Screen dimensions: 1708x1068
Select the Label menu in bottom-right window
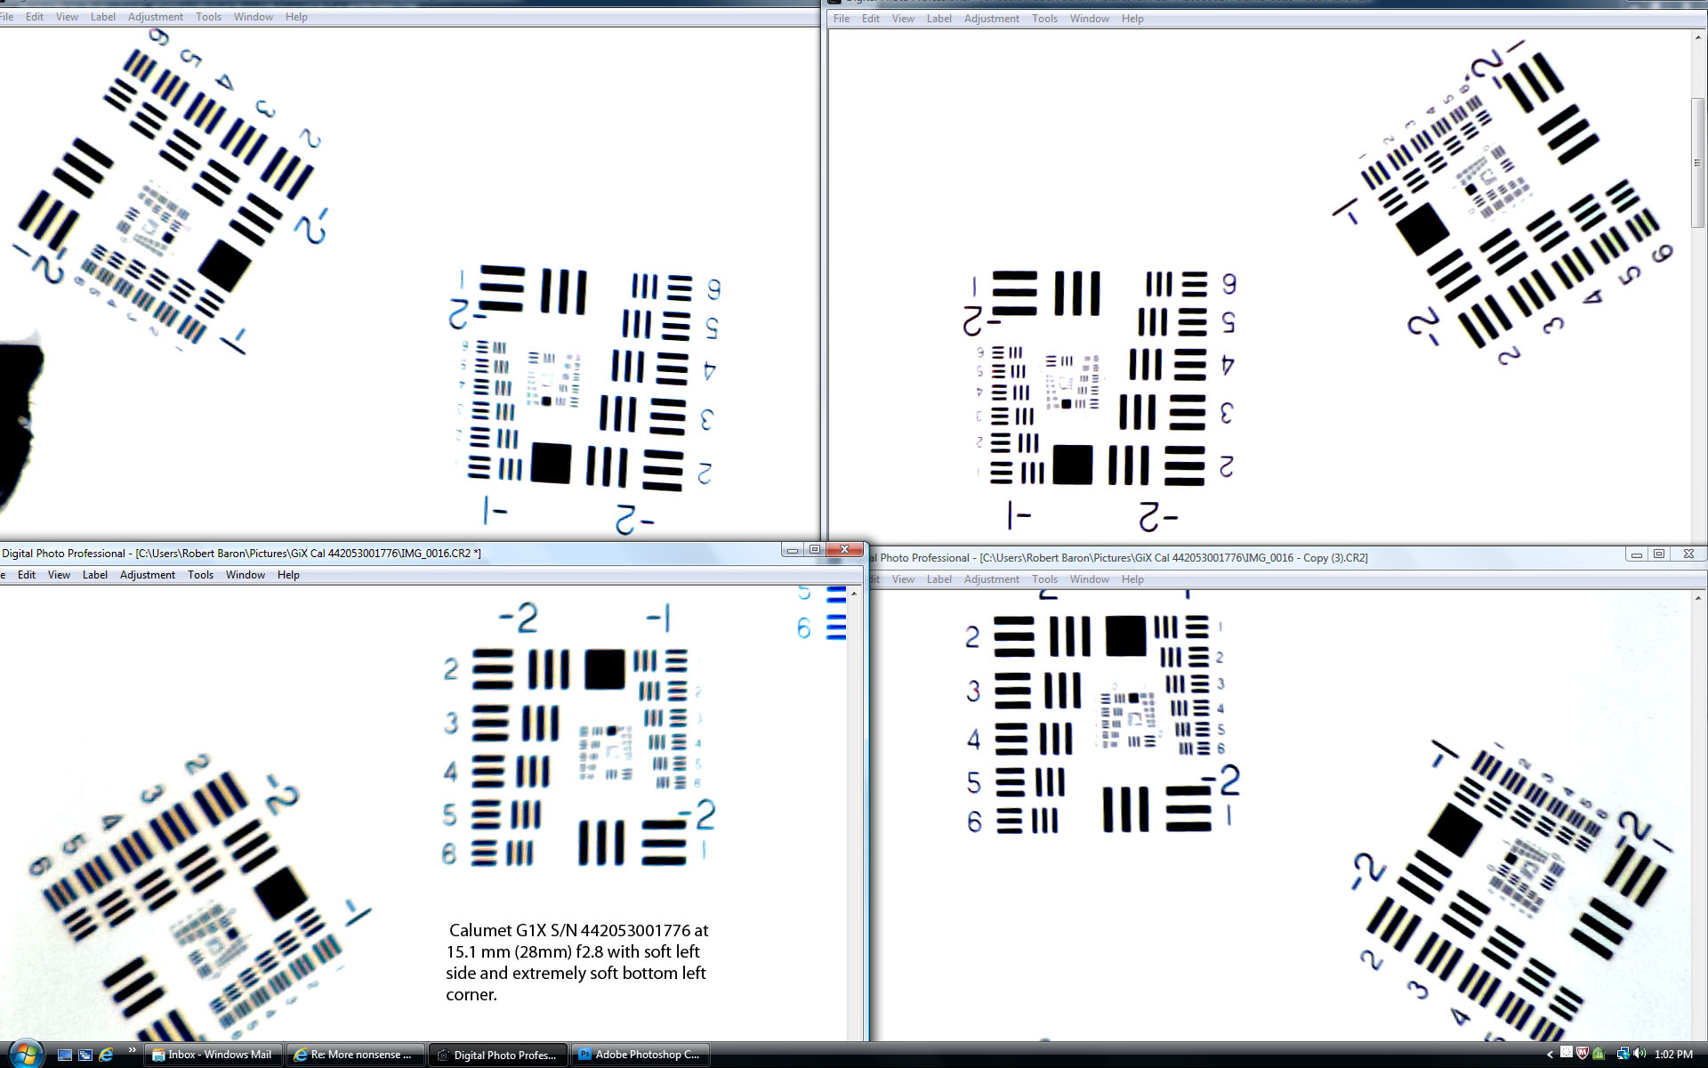(x=939, y=578)
